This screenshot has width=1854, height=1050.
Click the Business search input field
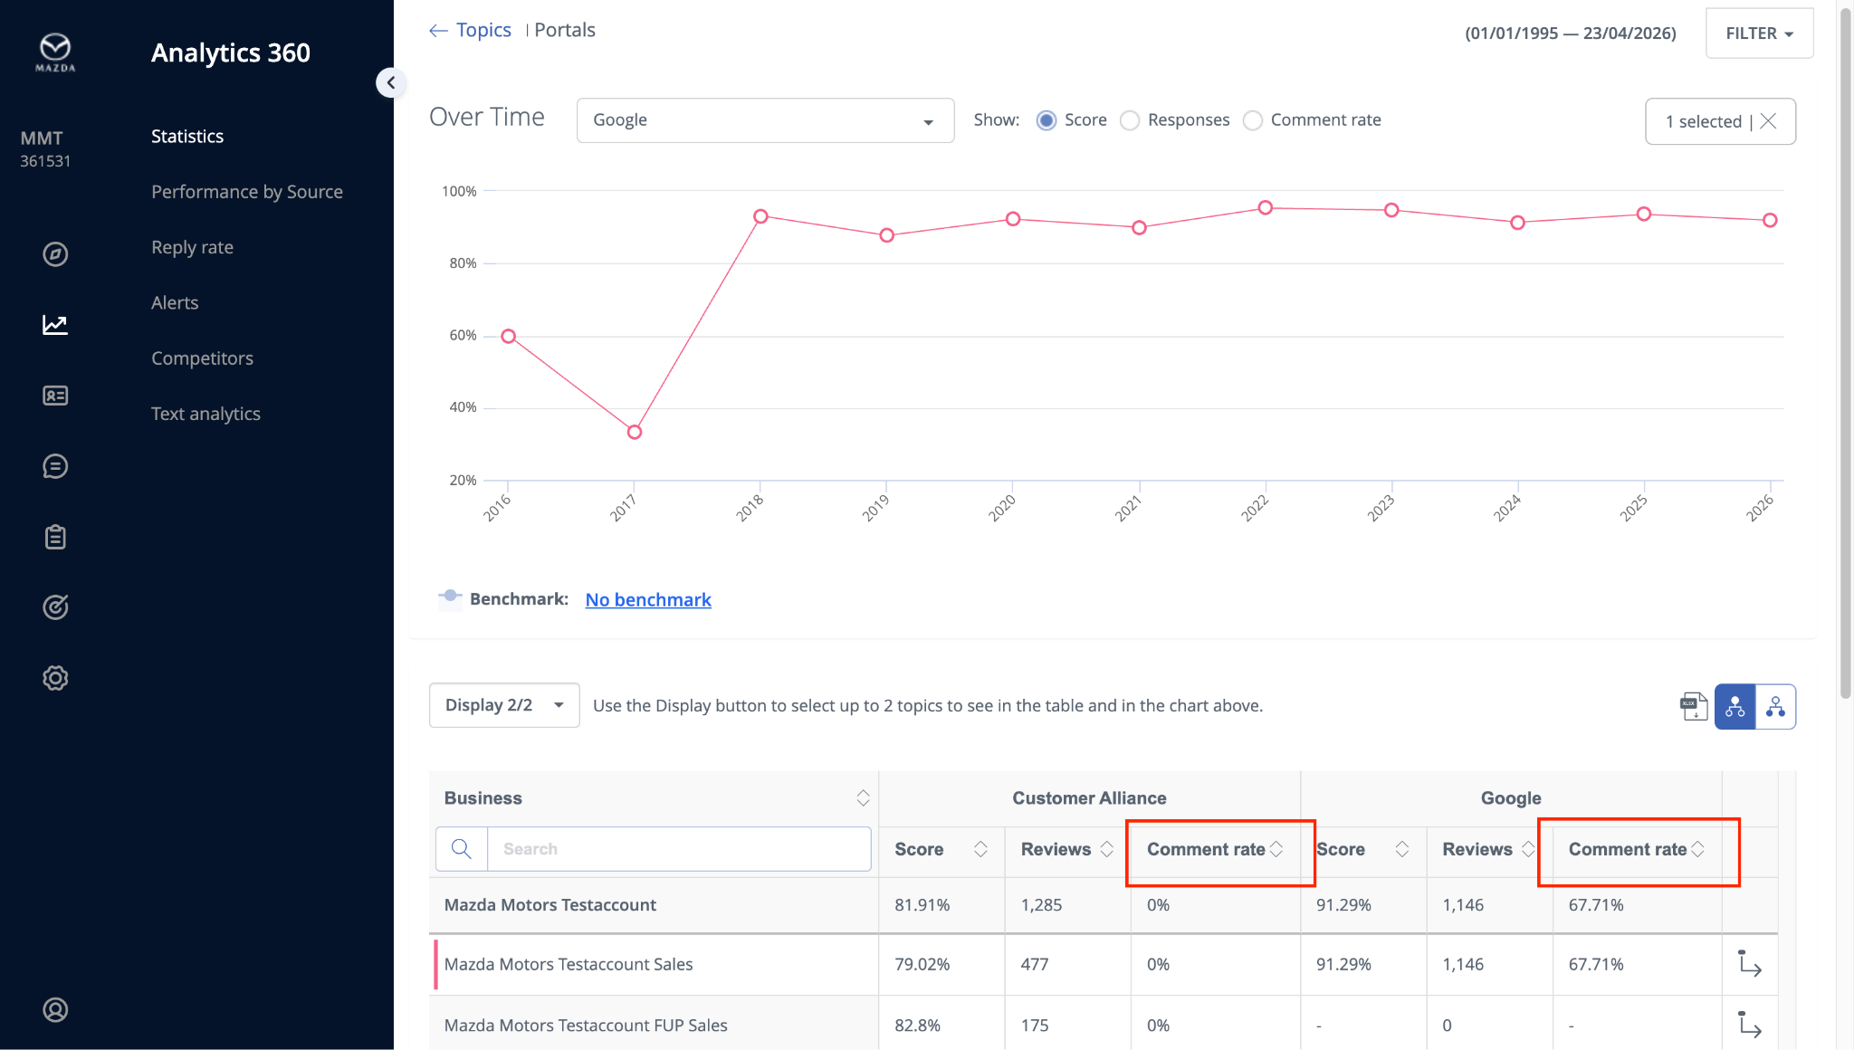pos(678,849)
